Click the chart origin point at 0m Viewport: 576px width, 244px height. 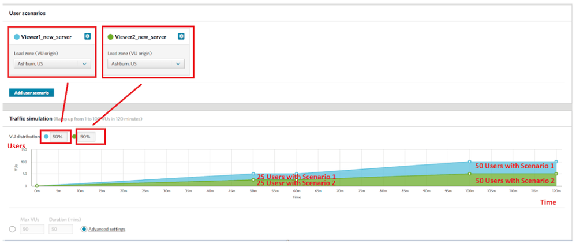pyautogui.click(x=37, y=186)
